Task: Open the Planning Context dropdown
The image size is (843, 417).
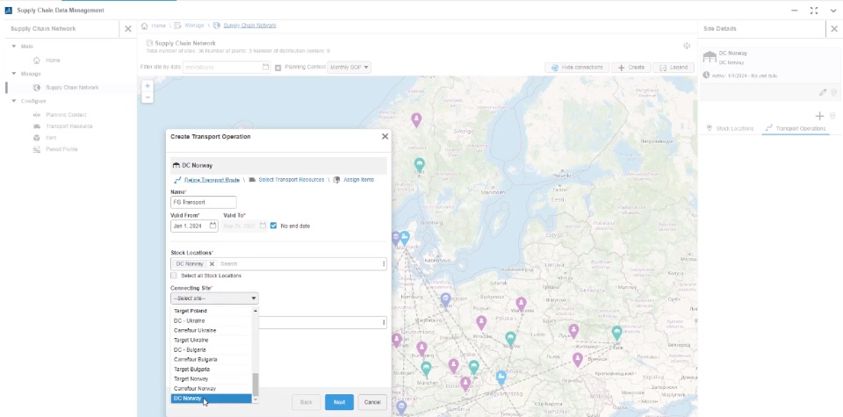Action: coord(349,68)
